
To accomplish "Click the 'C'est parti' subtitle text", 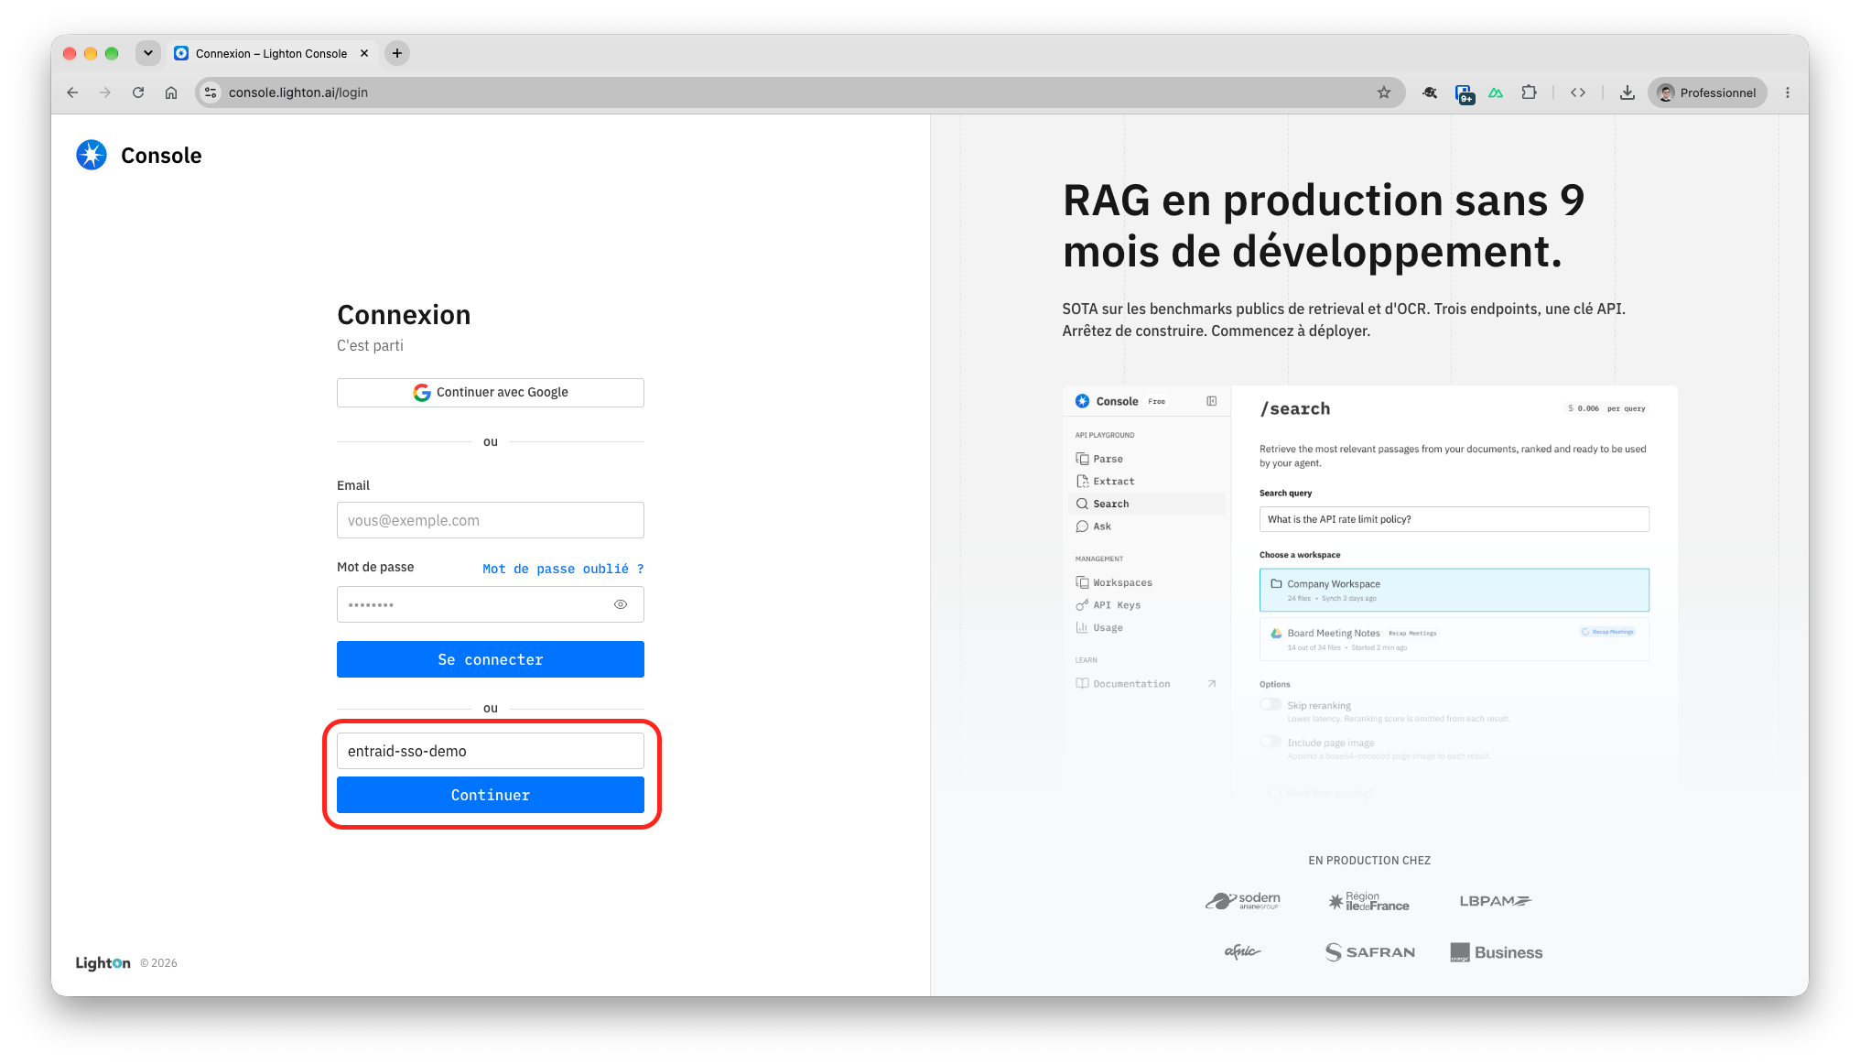I will 370,345.
